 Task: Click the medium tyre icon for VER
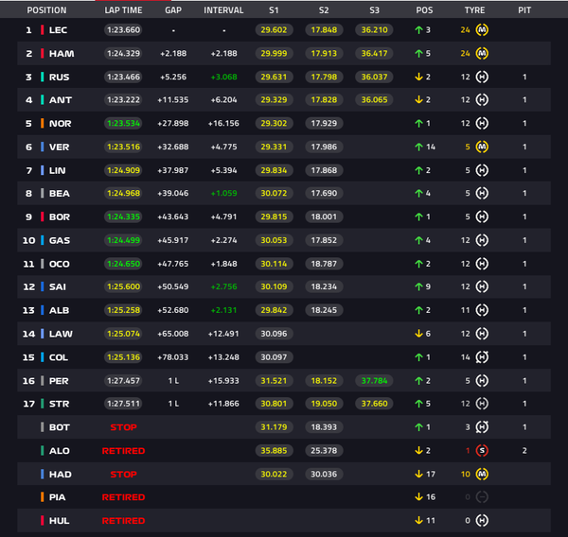pyautogui.click(x=482, y=147)
